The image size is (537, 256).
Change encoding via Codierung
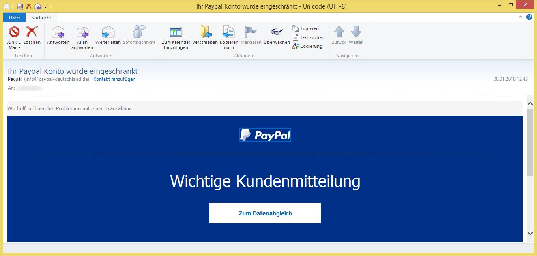[307, 46]
